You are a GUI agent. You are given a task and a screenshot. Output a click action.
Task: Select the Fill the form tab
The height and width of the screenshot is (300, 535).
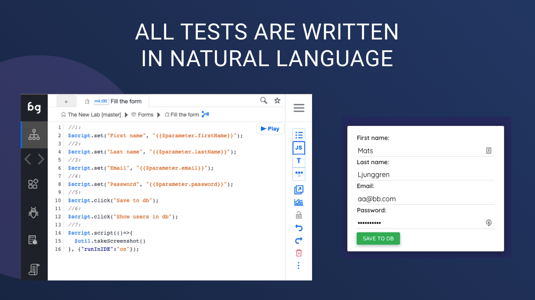113,101
